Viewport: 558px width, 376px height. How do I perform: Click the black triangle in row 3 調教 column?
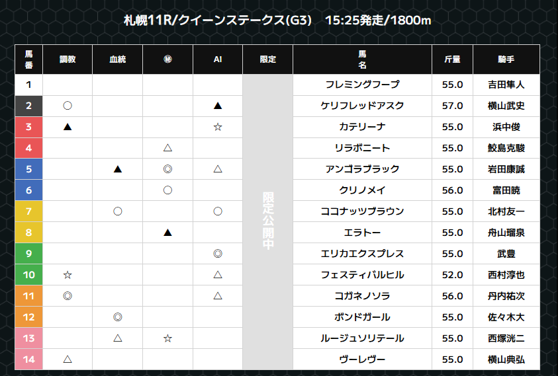pyautogui.click(x=68, y=127)
